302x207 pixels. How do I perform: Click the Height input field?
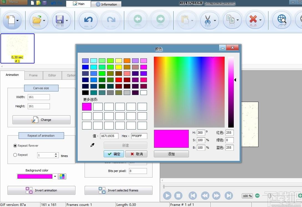[39, 106]
